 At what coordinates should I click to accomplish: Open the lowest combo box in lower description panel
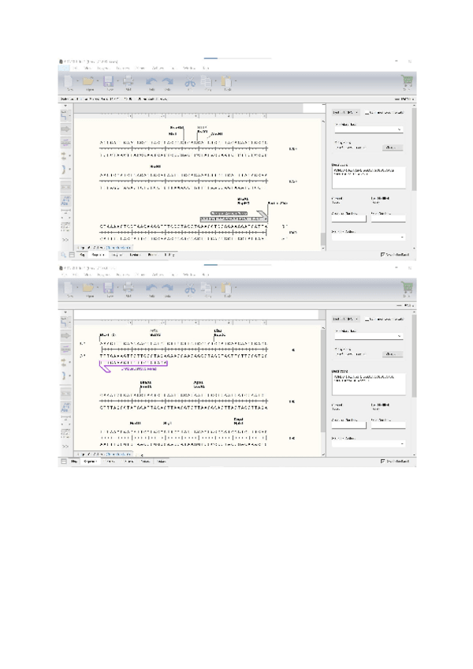pos(368,443)
